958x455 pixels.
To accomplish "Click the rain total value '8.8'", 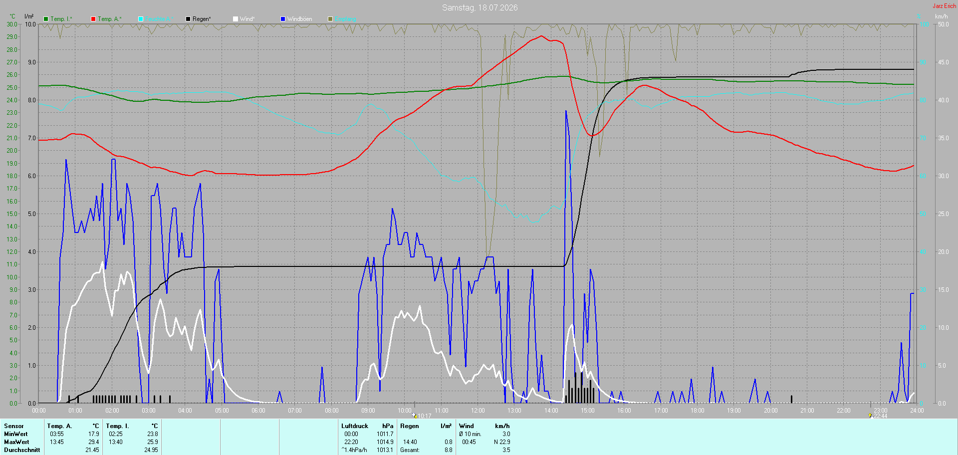I will click(x=449, y=450).
